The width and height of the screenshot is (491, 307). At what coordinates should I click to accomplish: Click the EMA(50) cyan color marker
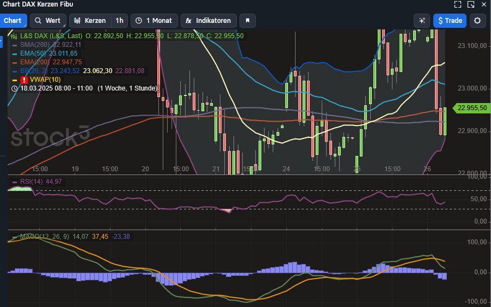pos(14,54)
